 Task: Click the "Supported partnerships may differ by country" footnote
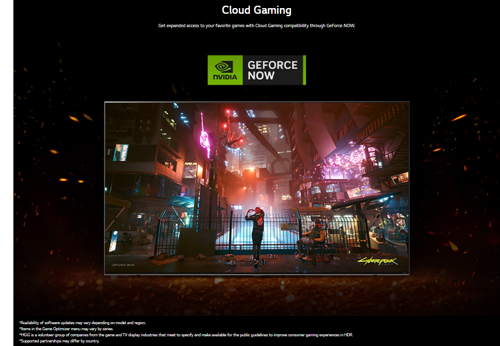[59, 341]
